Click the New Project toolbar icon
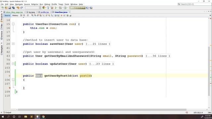Viewport: 212px width, 119px height. [x=6, y=8]
